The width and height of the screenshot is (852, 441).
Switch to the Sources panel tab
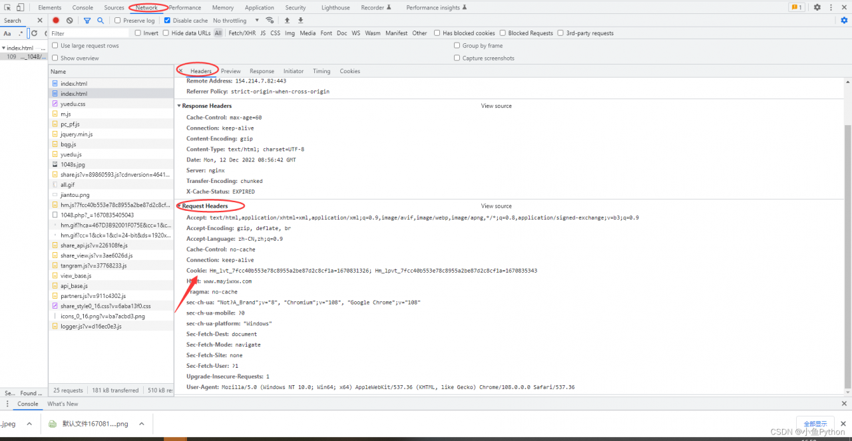(x=114, y=7)
